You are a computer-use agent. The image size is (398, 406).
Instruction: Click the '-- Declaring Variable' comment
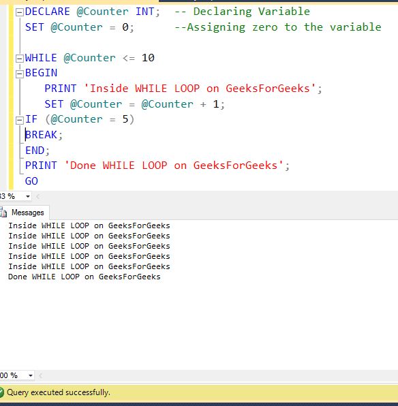[242, 12]
